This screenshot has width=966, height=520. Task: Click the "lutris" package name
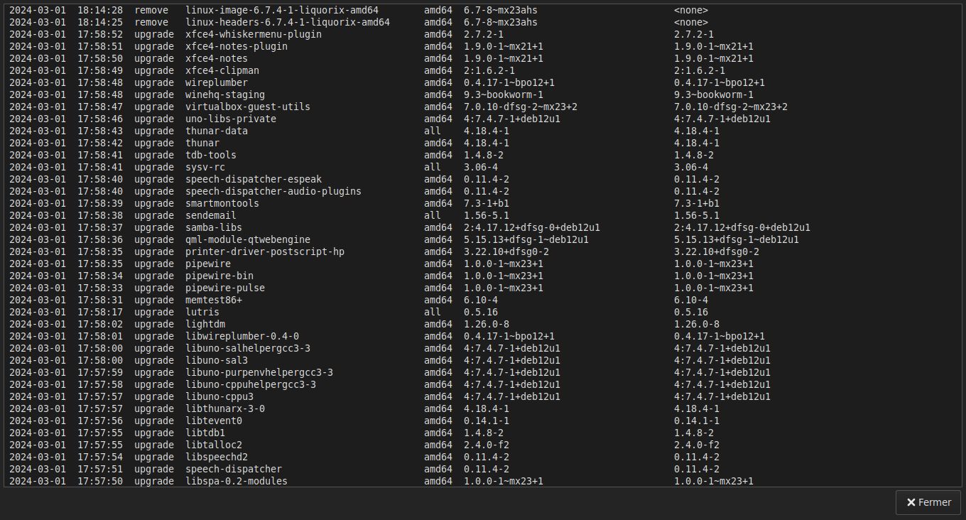pyautogui.click(x=202, y=313)
